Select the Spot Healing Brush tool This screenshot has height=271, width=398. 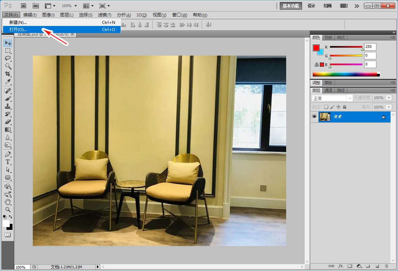pyautogui.click(x=8, y=91)
